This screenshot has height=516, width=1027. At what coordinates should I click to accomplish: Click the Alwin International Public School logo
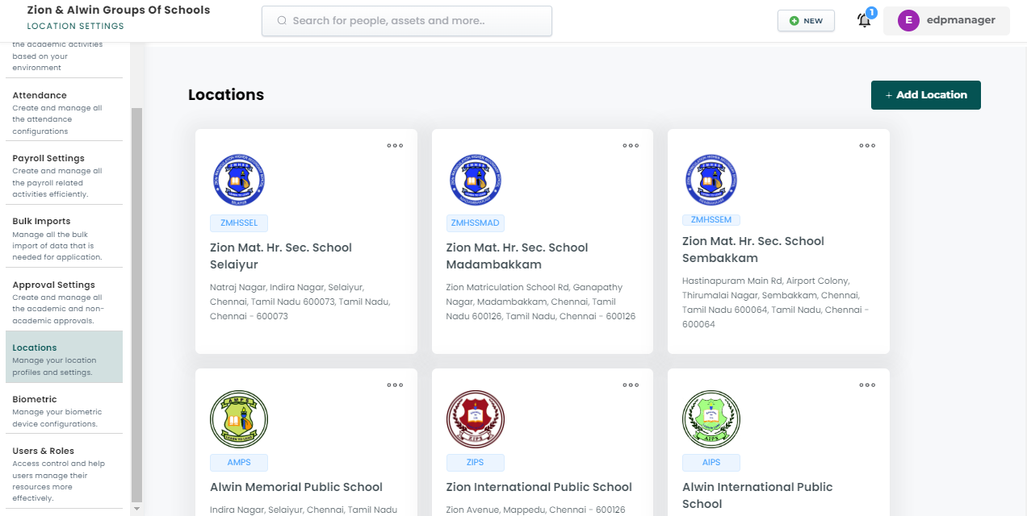coord(711,419)
